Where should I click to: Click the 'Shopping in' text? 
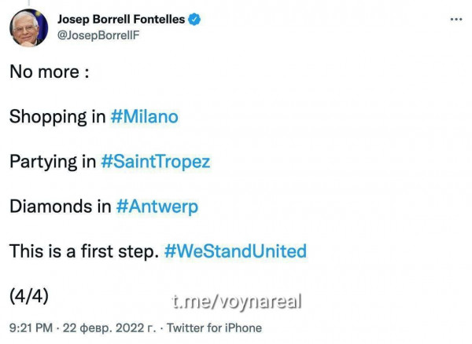pyautogui.click(x=57, y=116)
